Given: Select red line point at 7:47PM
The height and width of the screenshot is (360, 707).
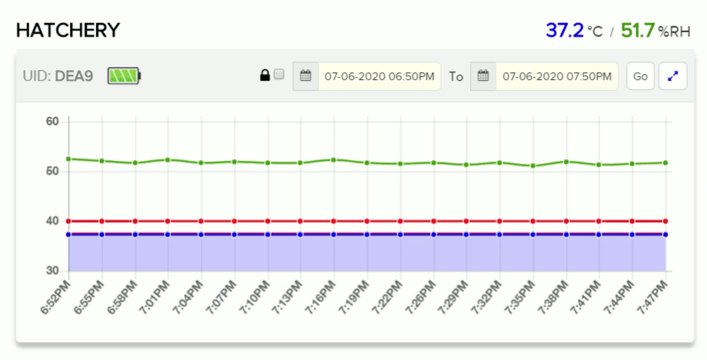Looking at the screenshot, I should pyautogui.click(x=665, y=221).
